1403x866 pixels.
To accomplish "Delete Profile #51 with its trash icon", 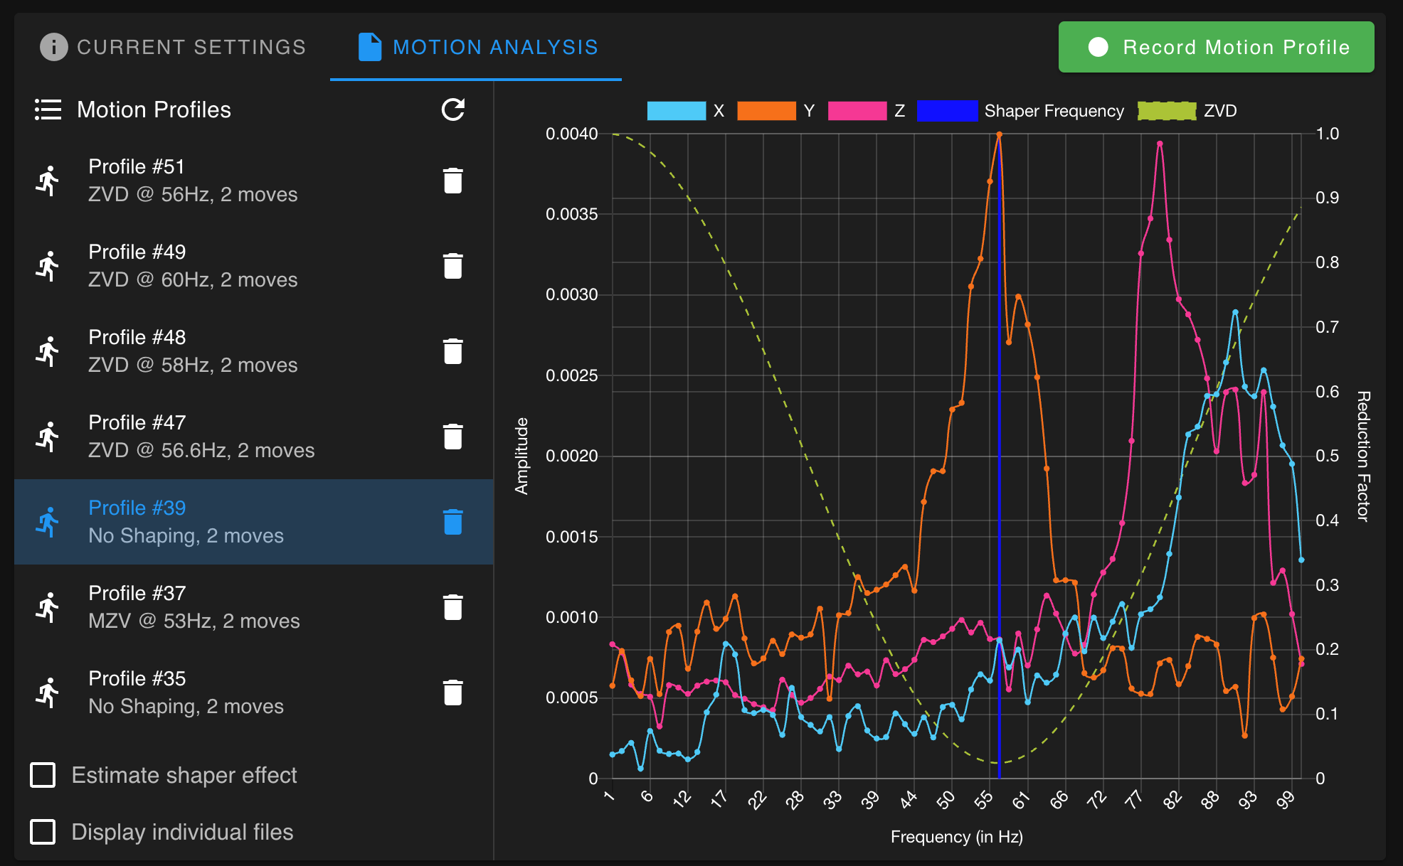I will [x=452, y=181].
